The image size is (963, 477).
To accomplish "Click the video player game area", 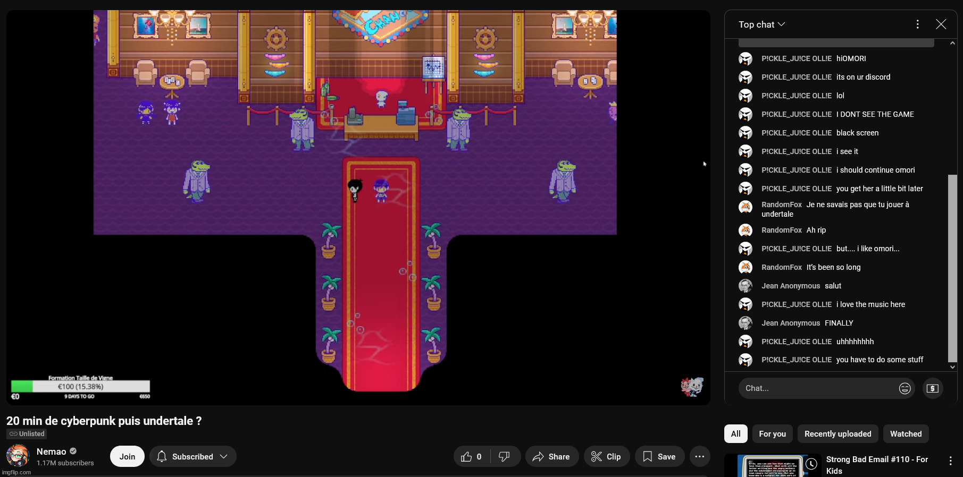I will coord(358,207).
